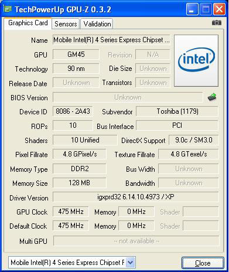The width and height of the screenshot is (229, 272).
Task: Click the Memory Type field DDR2
Action: point(80,168)
